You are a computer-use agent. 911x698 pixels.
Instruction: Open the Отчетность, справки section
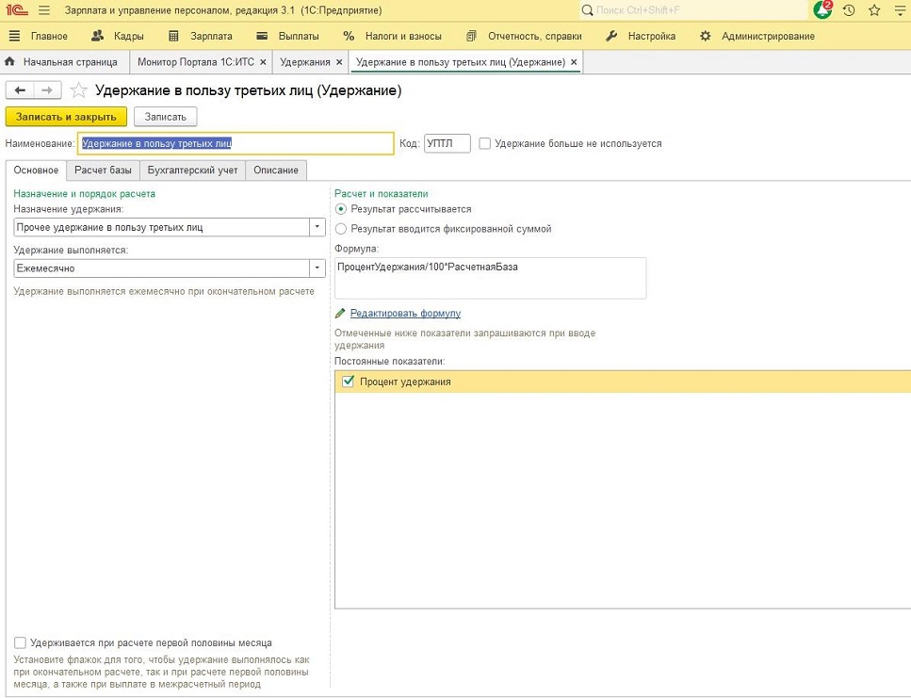pos(534,36)
